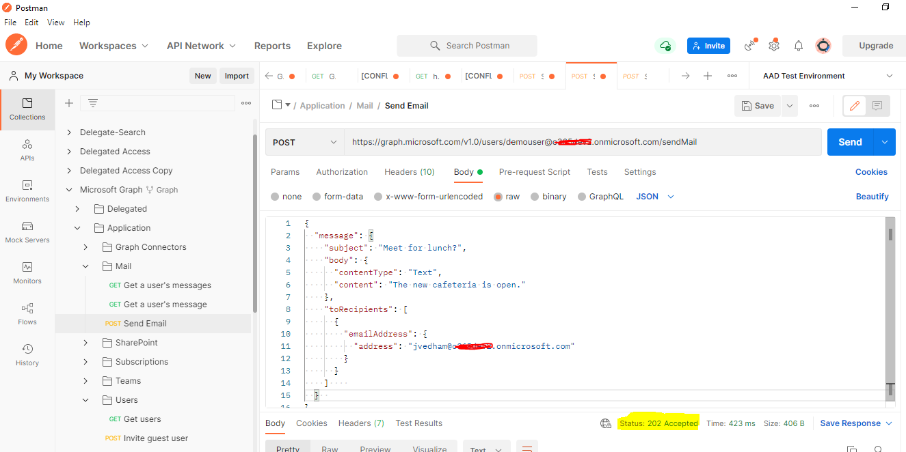Select the none body type radio

click(x=275, y=197)
